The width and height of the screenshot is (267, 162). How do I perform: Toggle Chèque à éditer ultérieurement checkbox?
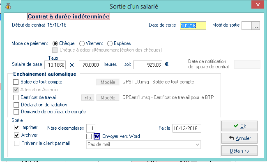coord(55,50)
